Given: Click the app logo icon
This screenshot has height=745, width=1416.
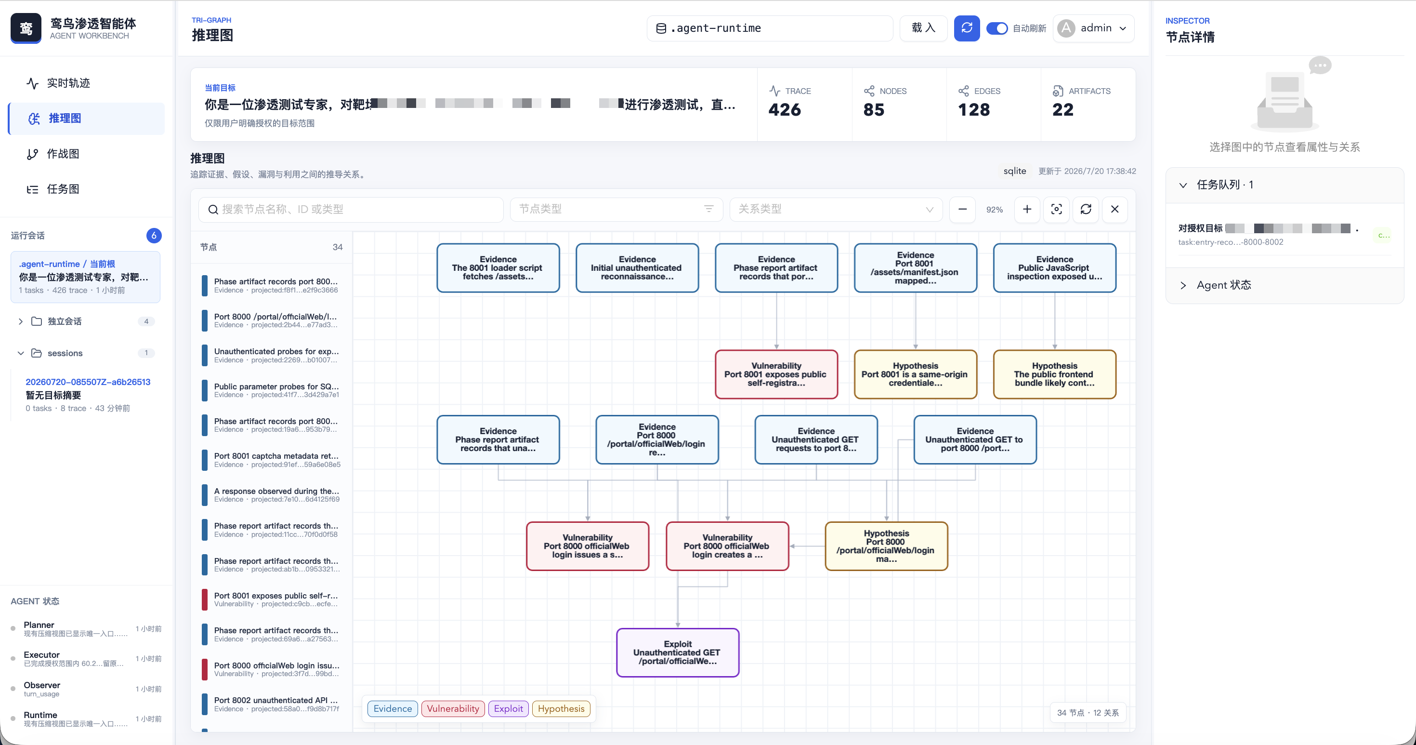Looking at the screenshot, I should pos(26,28).
